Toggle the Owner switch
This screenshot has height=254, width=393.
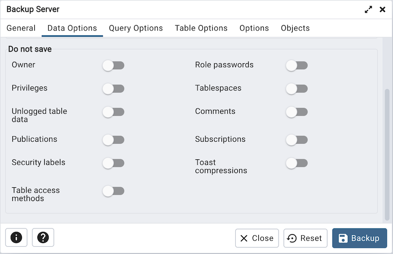coord(113,65)
